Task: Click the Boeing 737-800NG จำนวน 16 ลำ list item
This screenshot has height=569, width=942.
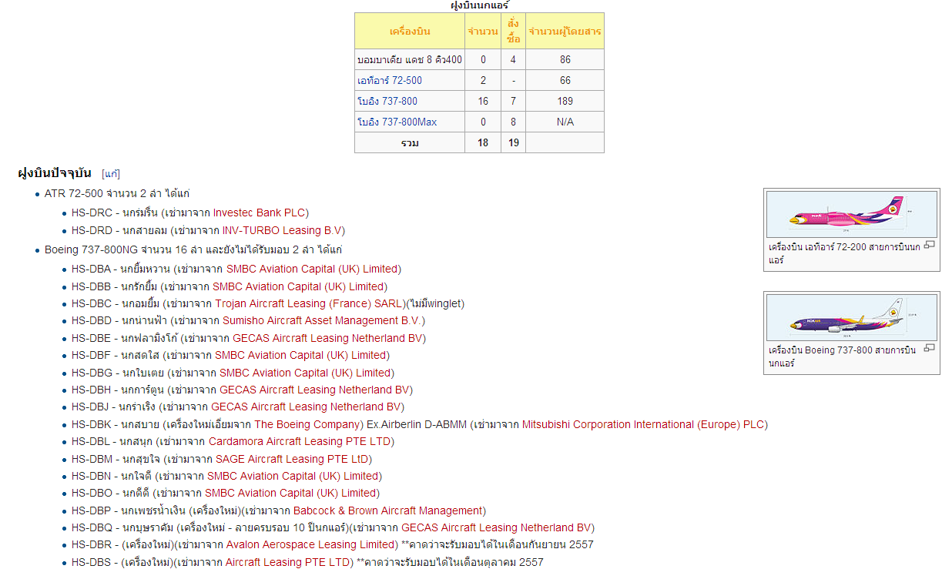Action: click(x=193, y=249)
